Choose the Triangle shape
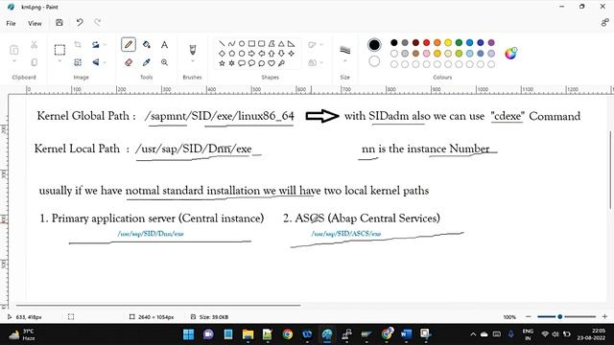 click(x=281, y=43)
